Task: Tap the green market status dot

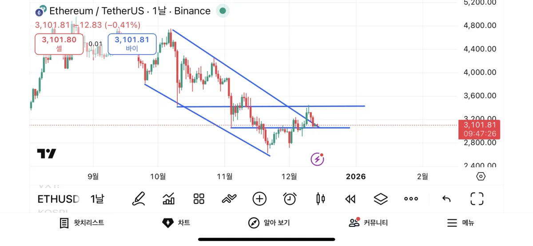Action: pos(223,11)
